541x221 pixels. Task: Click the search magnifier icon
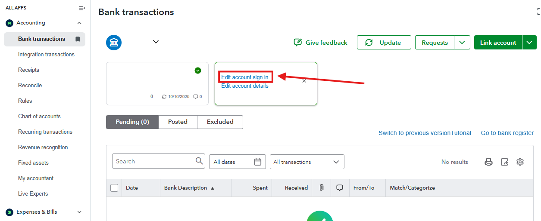coord(199,161)
